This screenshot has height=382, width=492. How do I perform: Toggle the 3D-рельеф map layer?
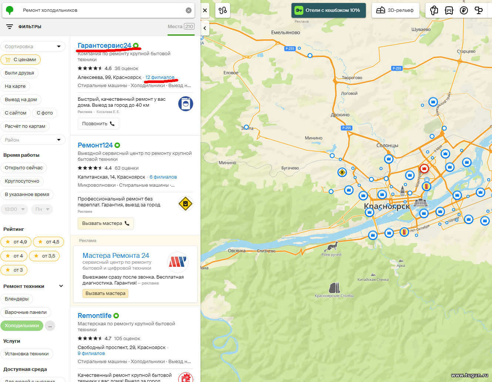point(395,10)
